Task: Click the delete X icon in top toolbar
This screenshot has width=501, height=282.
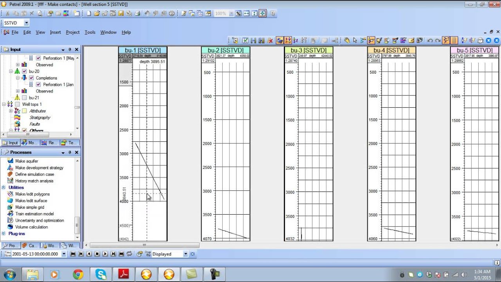Action: (31, 13)
